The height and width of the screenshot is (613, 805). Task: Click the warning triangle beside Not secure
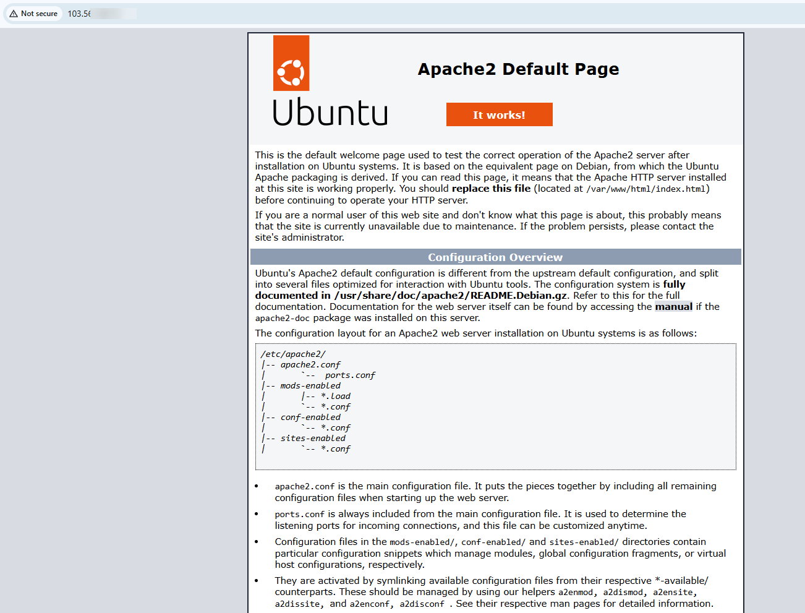coord(14,13)
